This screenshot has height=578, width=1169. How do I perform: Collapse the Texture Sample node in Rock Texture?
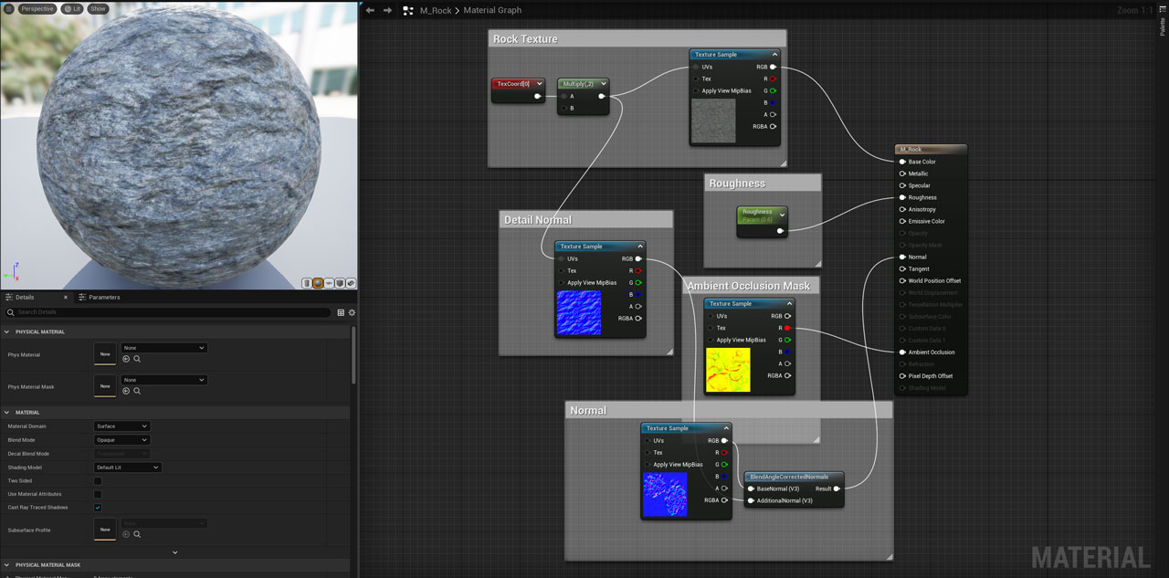pos(774,54)
